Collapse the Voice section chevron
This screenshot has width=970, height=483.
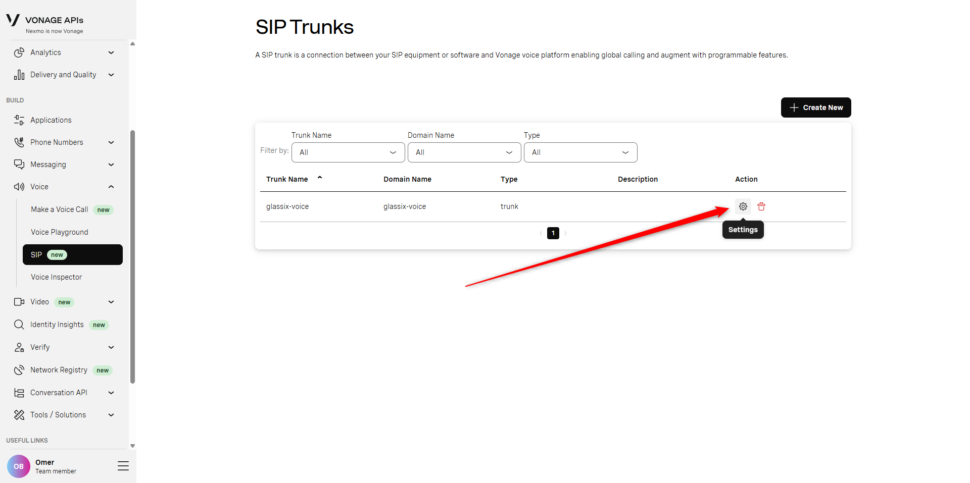111,187
